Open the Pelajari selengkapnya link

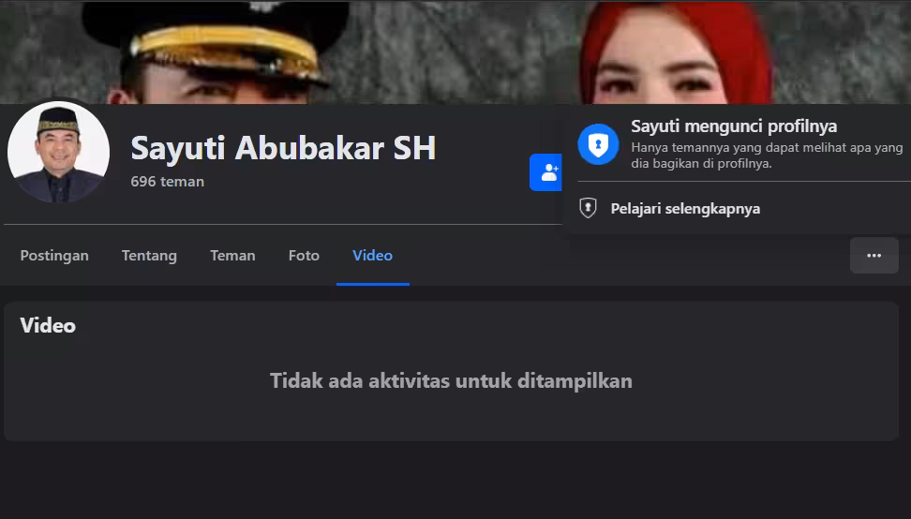pyautogui.click(x=685, y=208)
